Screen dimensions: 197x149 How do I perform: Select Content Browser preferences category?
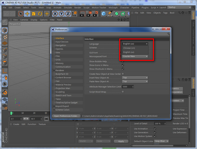click(x=63, y=78)
